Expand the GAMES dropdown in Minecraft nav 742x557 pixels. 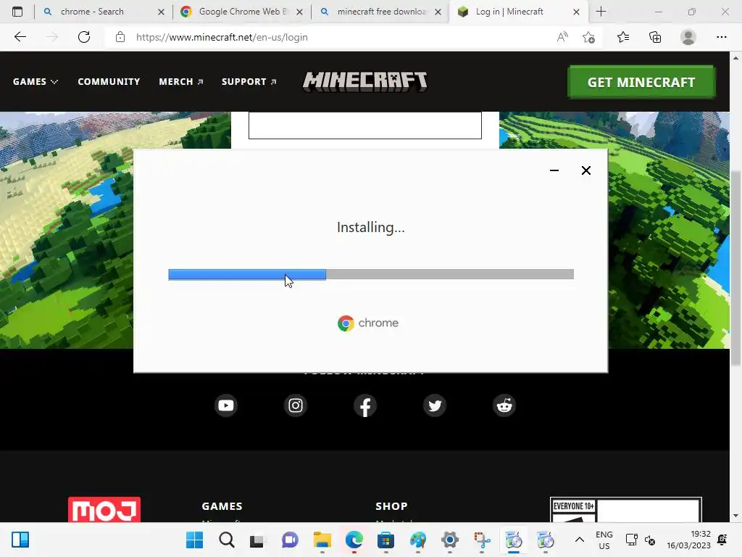click(x=36, y=81)
